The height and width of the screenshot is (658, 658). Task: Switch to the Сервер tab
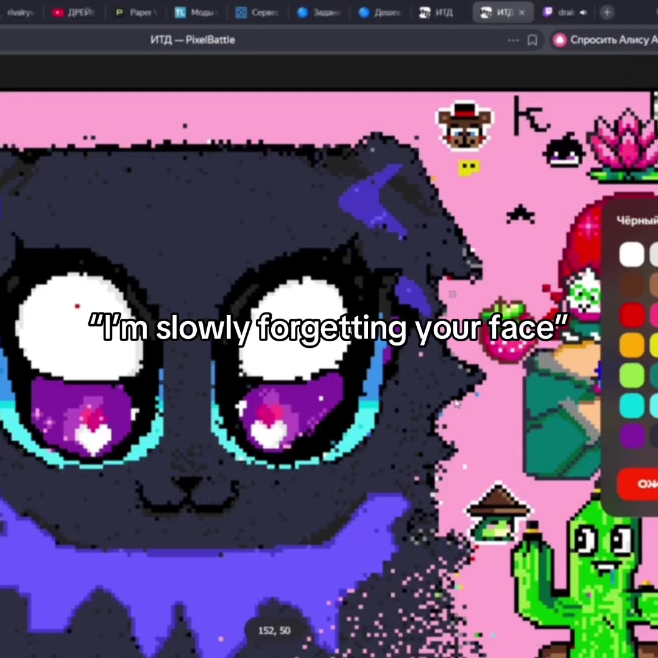click(x=257, y=13)
